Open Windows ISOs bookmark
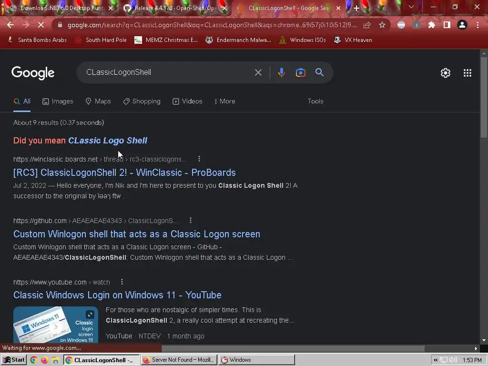The width and height of the screenshot is (488, 366). 302,40
